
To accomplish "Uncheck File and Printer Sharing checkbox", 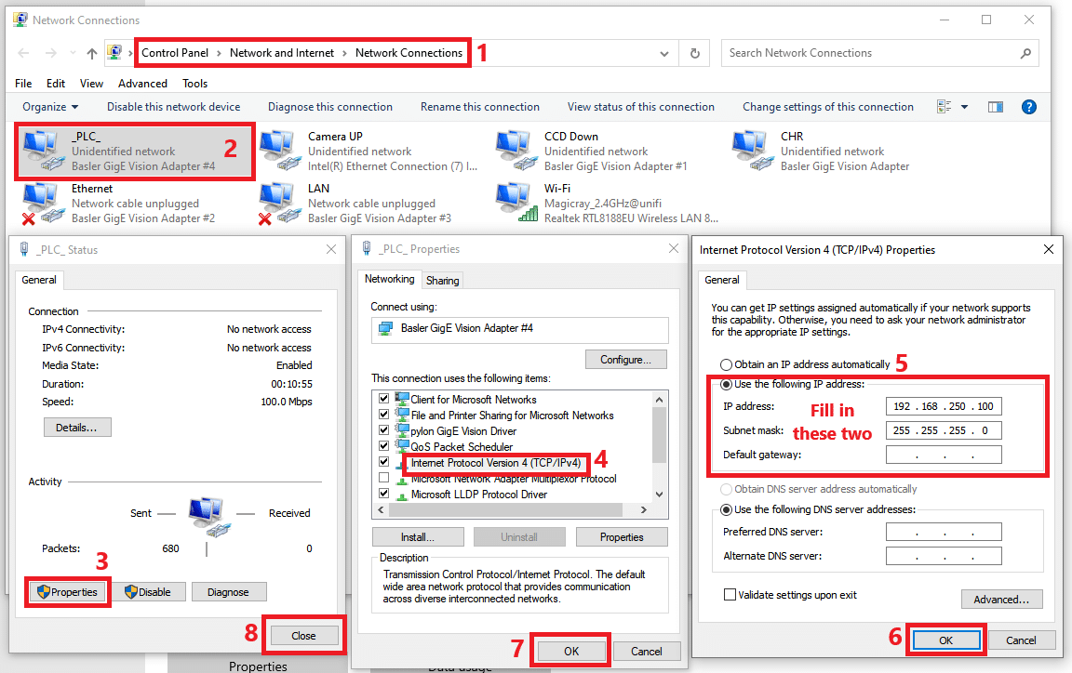I will tap(383, 414).
